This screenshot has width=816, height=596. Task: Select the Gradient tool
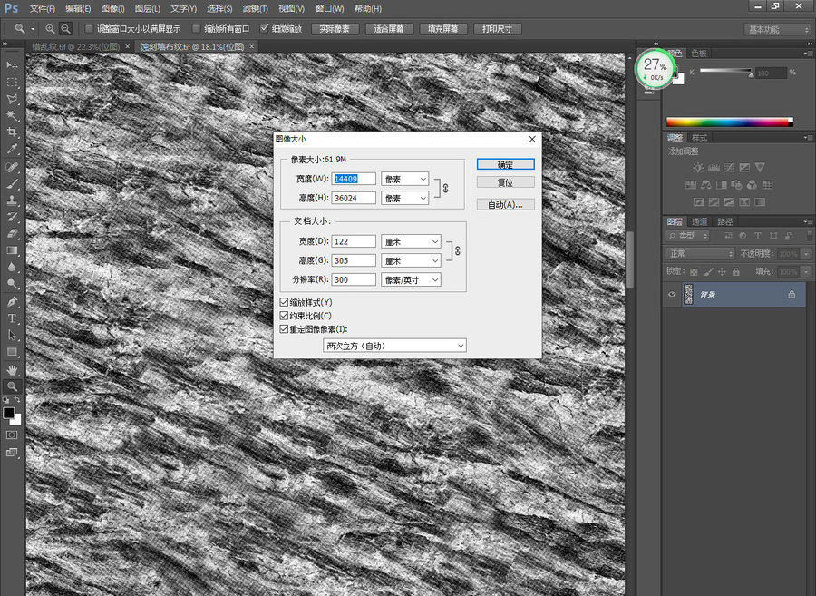pos(12,250)
